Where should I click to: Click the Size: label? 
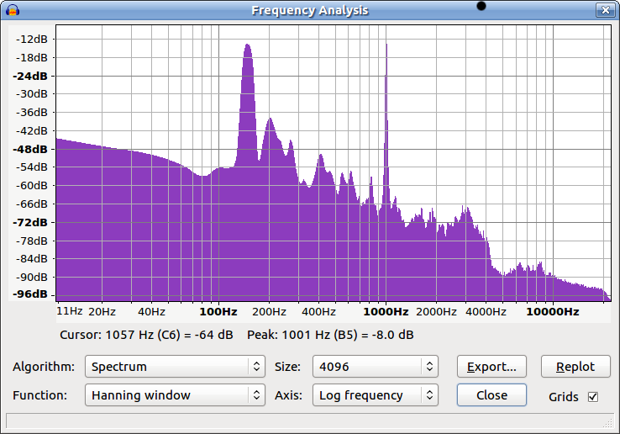click(x=287, y=366)
